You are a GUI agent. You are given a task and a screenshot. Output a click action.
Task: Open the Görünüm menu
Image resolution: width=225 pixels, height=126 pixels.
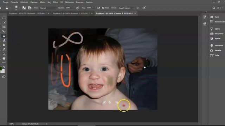tap(69, 2)
